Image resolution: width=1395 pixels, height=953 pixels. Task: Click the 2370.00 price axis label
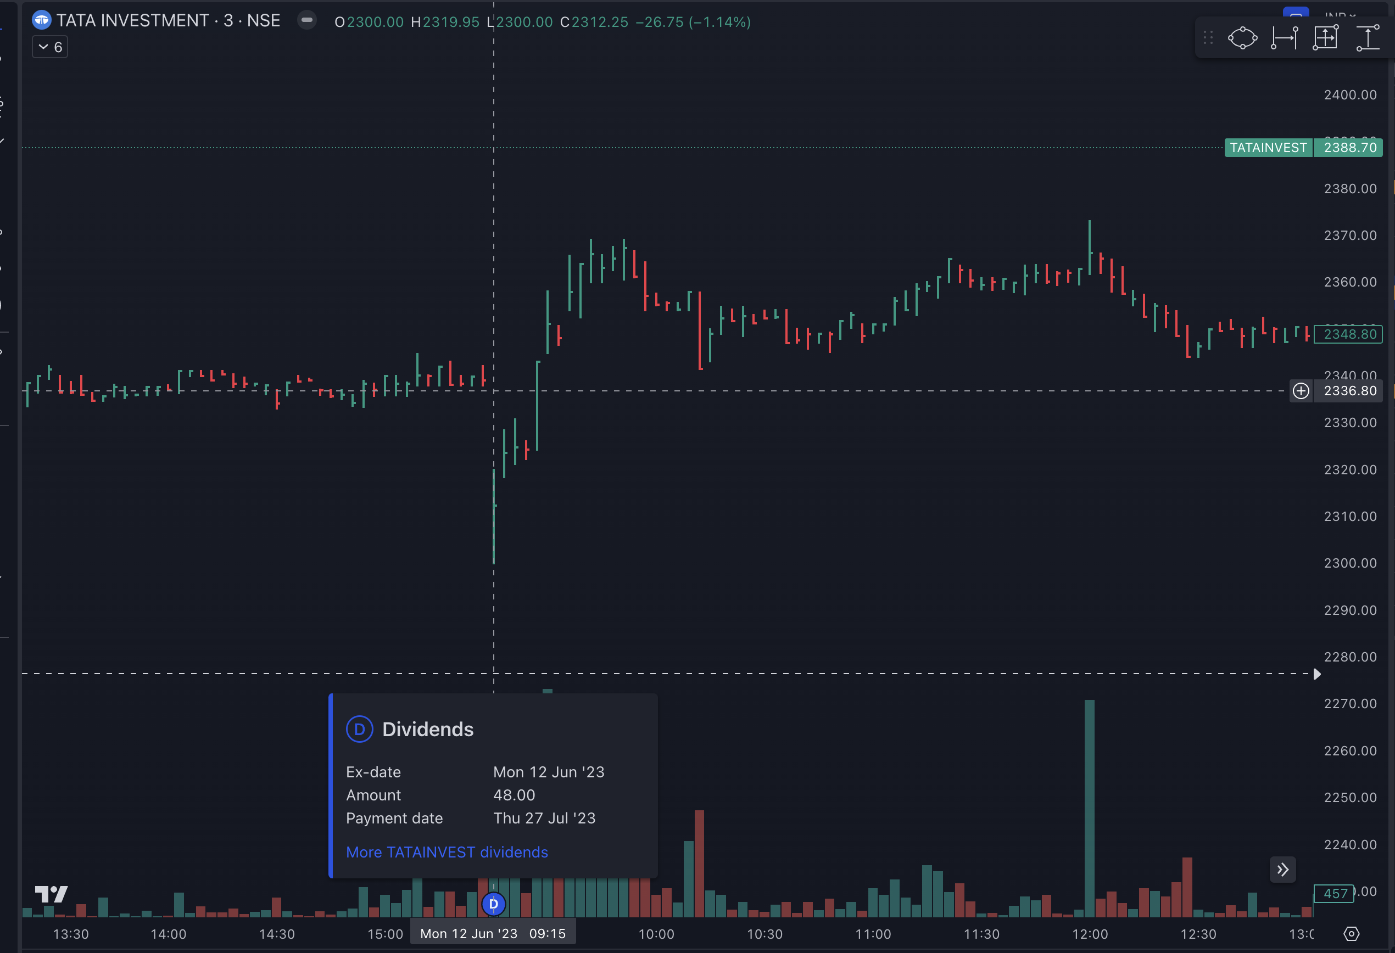1350,236
